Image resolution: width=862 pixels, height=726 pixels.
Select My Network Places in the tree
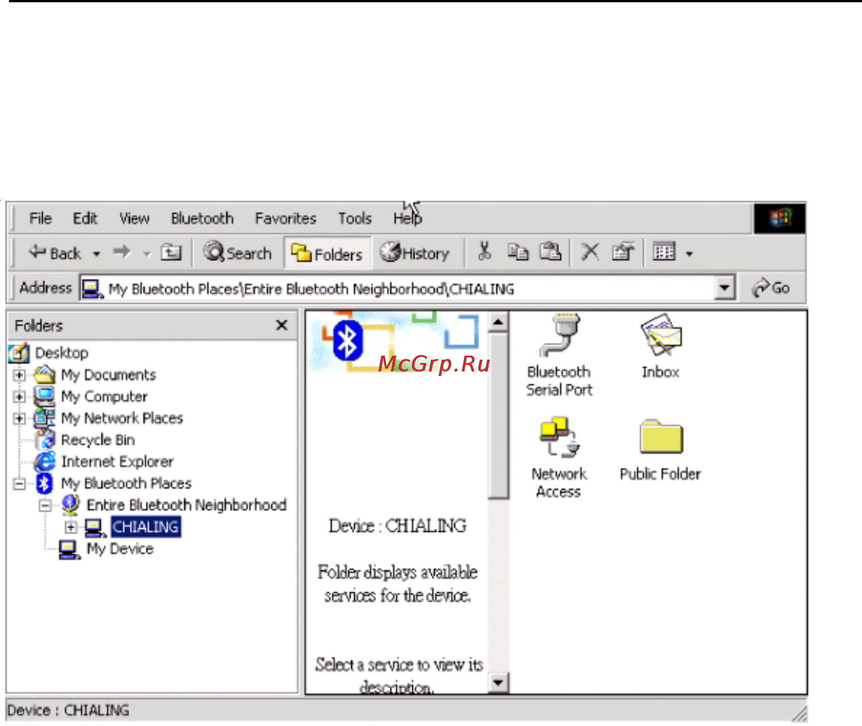coord(122,418)
